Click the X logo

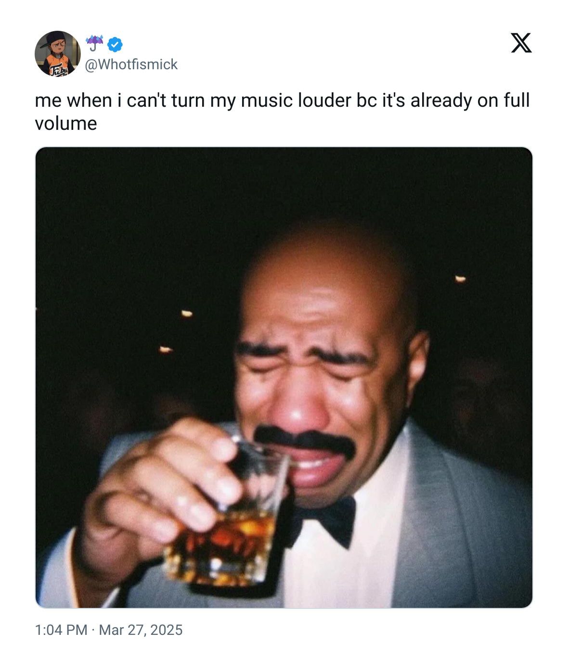point(521,43)
